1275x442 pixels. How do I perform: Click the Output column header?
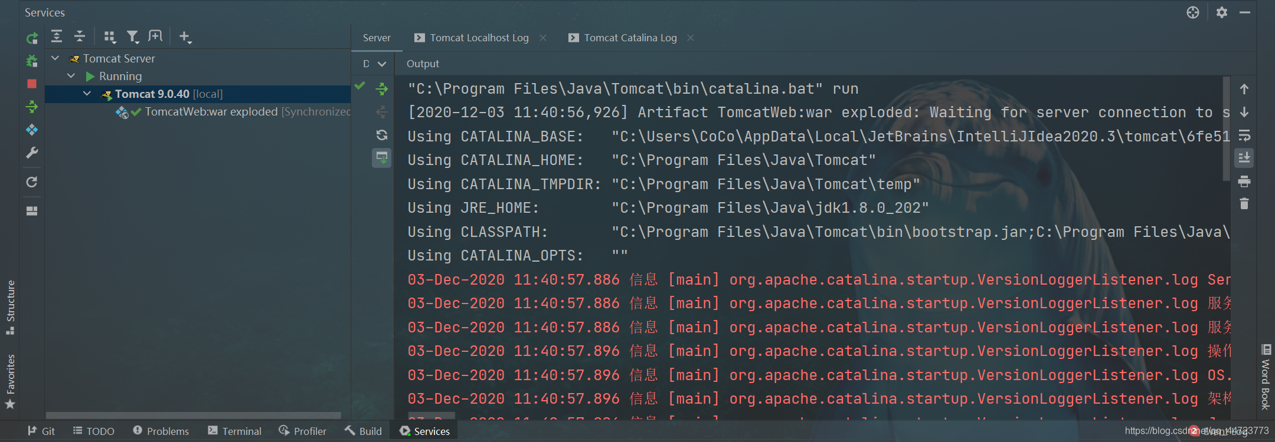(423, 64)
